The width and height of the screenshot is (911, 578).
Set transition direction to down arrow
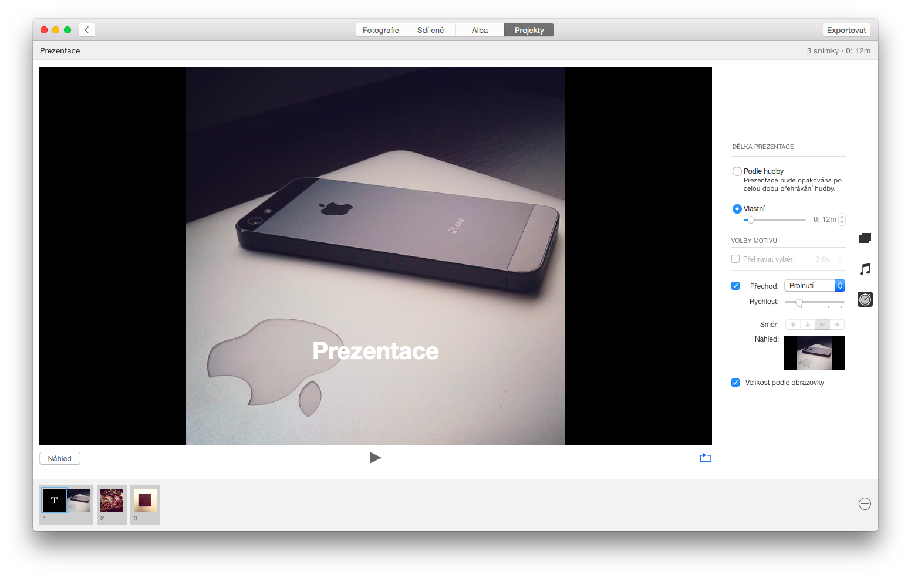click(808, 325)
